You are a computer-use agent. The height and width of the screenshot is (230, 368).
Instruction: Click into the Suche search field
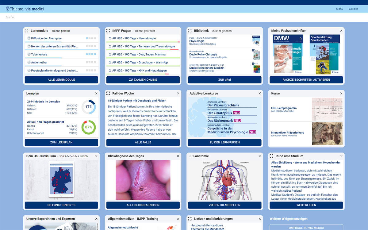click(x=92, y=17)
